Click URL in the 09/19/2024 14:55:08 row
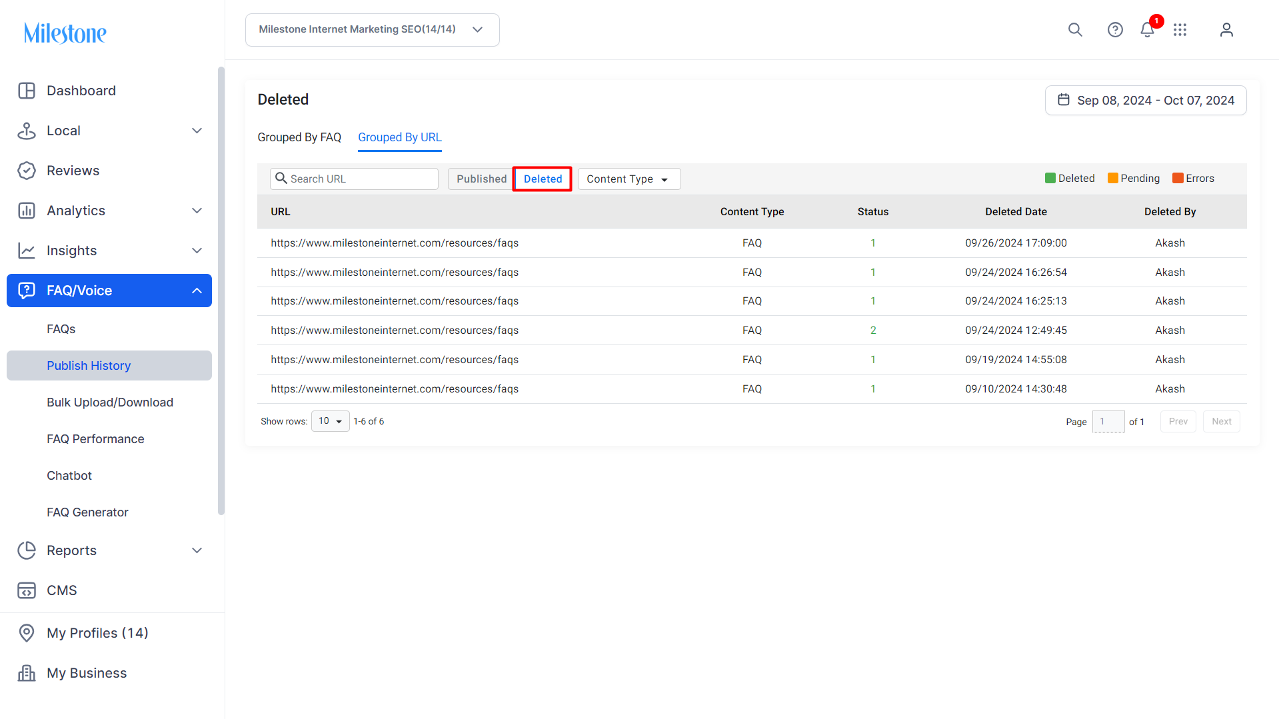Screen dimensions: 1279x719 coord(395,360)
